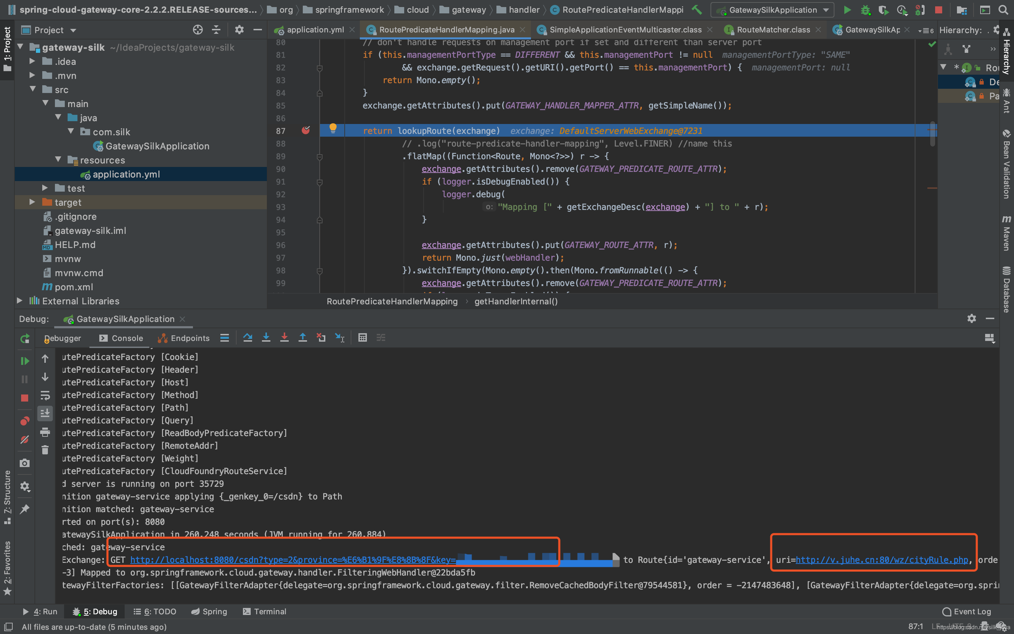Clear the console with trash icon
1014x634 pixels.
click(x=45, y=450)
